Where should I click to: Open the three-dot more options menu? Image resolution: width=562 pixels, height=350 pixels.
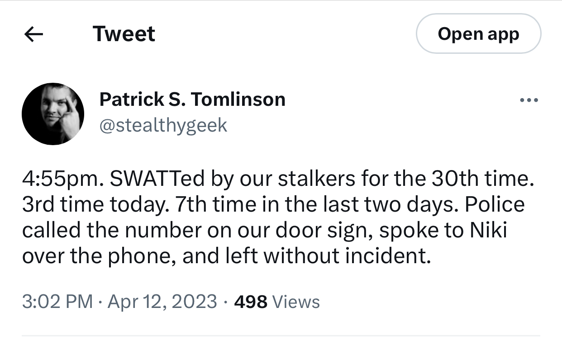point(529,100)
